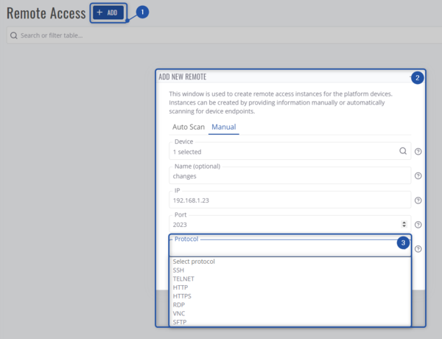Show the help hint beside the Port field
Screen dimensions: 442x339
pyautogui.click(x=418, y=225)
